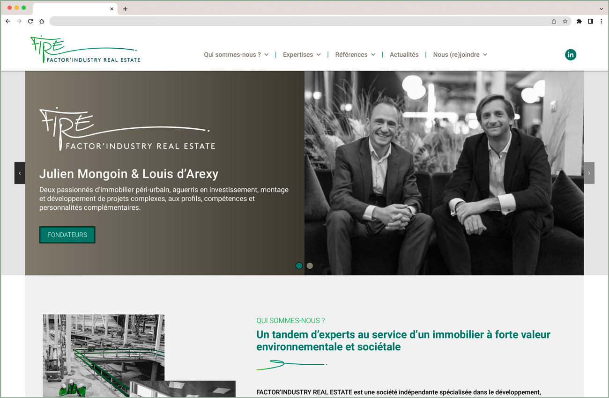Go back with the browser back arrow
Viewport: 609px width, 398px height.
point(8,21)
